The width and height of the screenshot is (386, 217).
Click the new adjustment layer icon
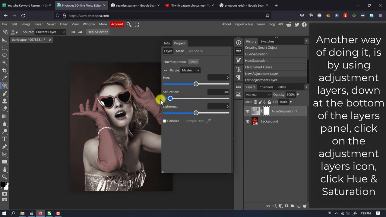point(280,206)
